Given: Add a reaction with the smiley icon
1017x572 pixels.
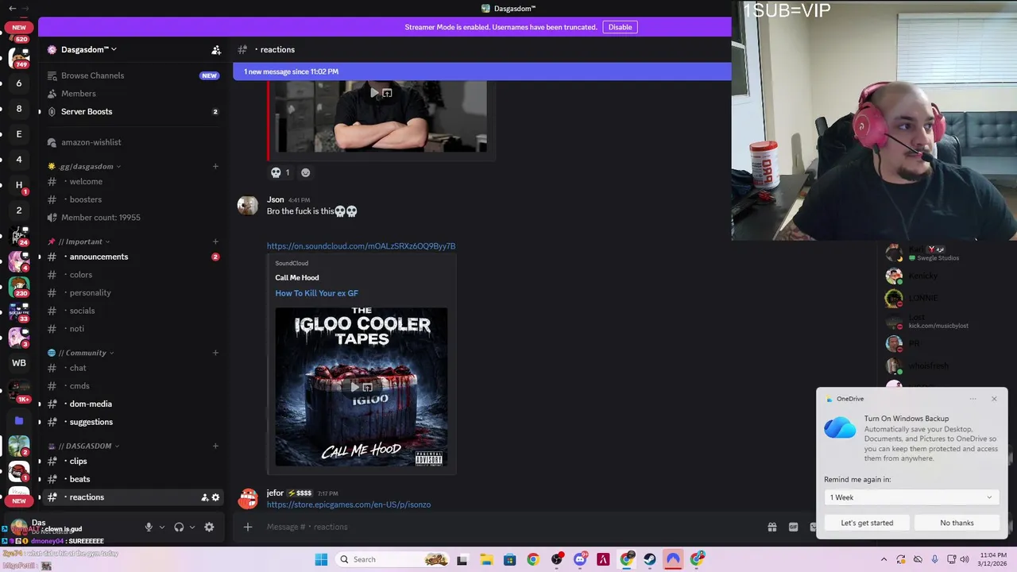Looking at the screenshot, I should 305,172.
